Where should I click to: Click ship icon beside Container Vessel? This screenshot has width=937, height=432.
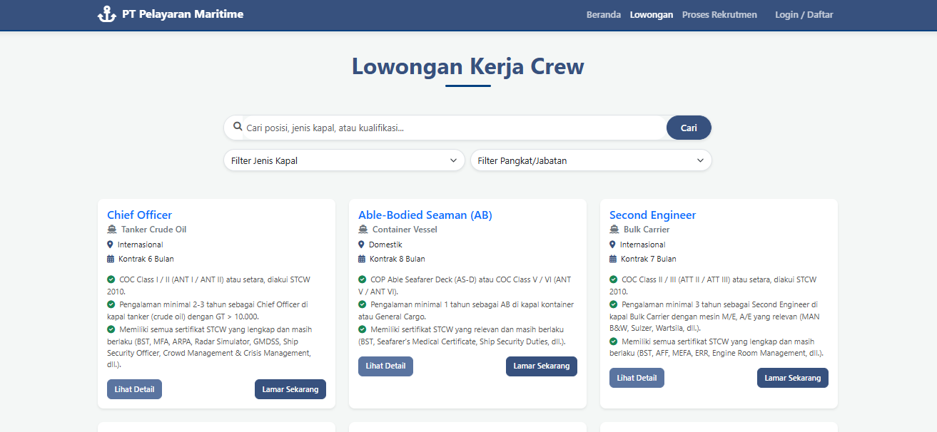363,230
